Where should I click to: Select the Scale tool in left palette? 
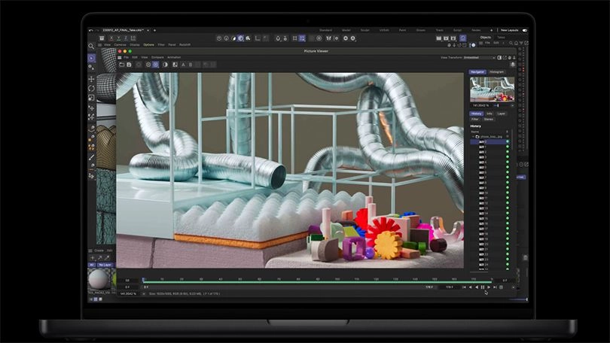click(x=91, y=98)
